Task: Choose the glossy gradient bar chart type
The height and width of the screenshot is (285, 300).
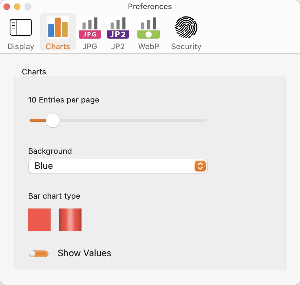Action: 70,220
